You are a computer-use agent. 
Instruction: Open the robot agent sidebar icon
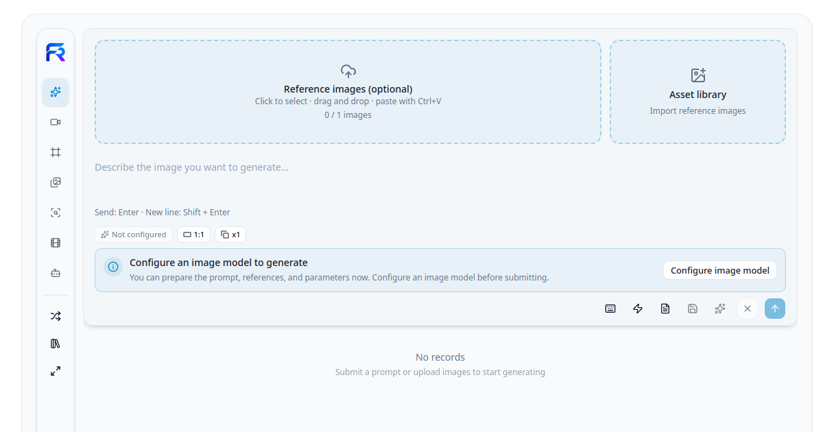[56, 273]
